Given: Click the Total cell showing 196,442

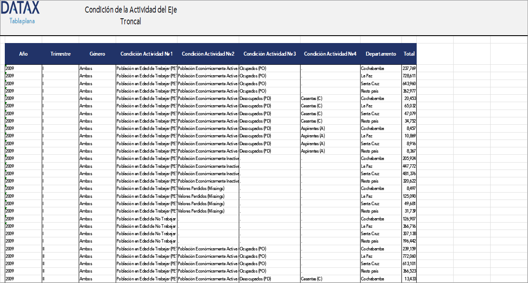Looking at the screenshot, I should (409, 241).
